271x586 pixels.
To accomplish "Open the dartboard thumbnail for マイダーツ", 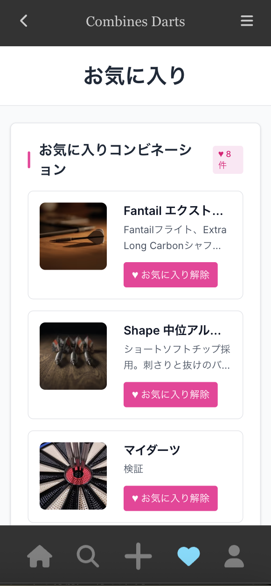I will click(73, 476).
